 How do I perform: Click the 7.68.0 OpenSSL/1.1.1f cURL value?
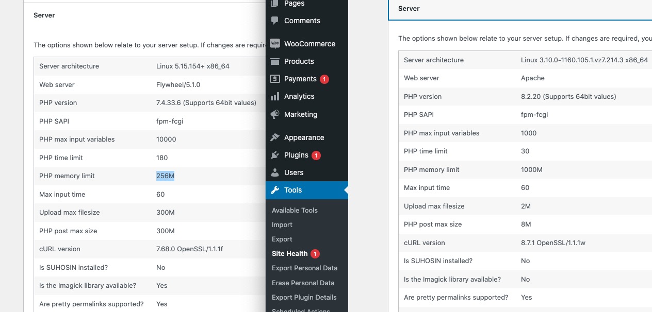[189, 249]
